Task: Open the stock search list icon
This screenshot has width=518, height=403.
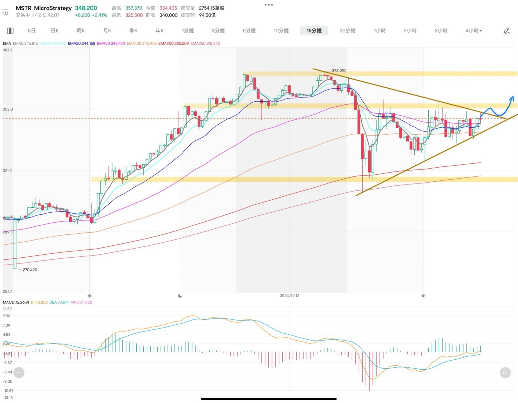Action: tap(6, 13)
